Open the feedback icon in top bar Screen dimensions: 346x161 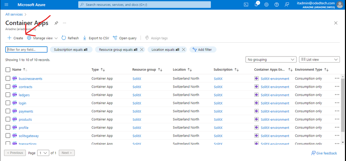pyautogui.click(x=287, y=5)
